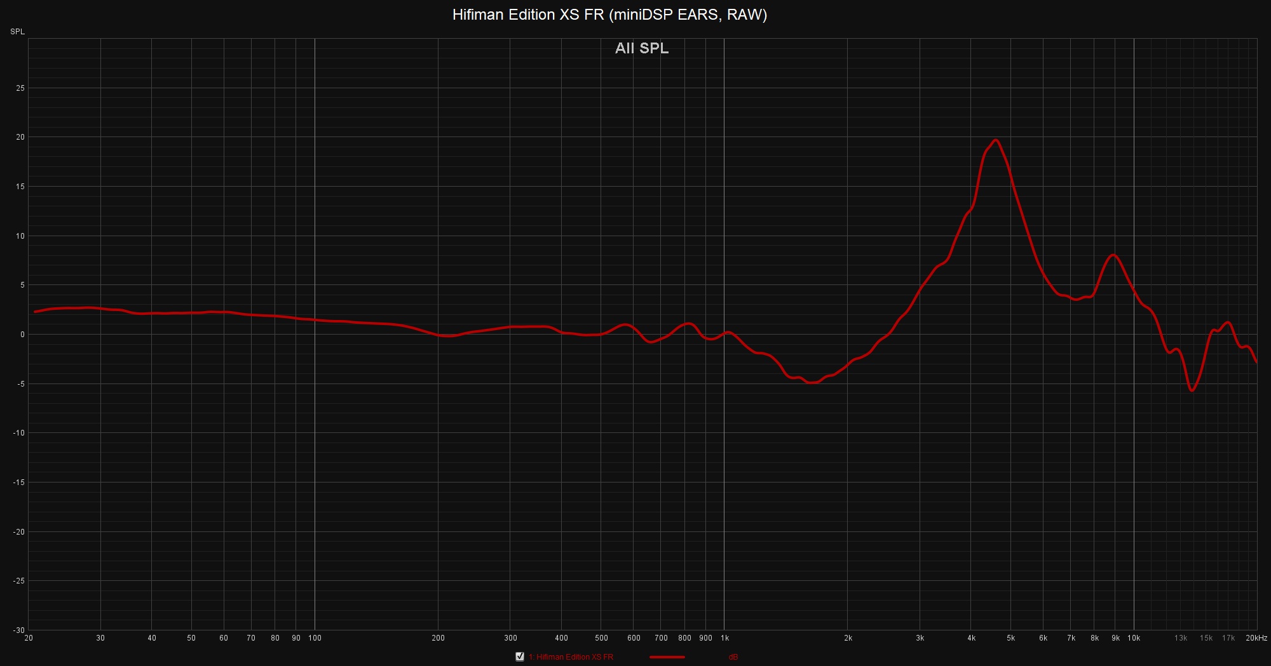The image size is (1271, 666).
Task: Click the red line sample in legend
Action: click(x=667, y=657)
